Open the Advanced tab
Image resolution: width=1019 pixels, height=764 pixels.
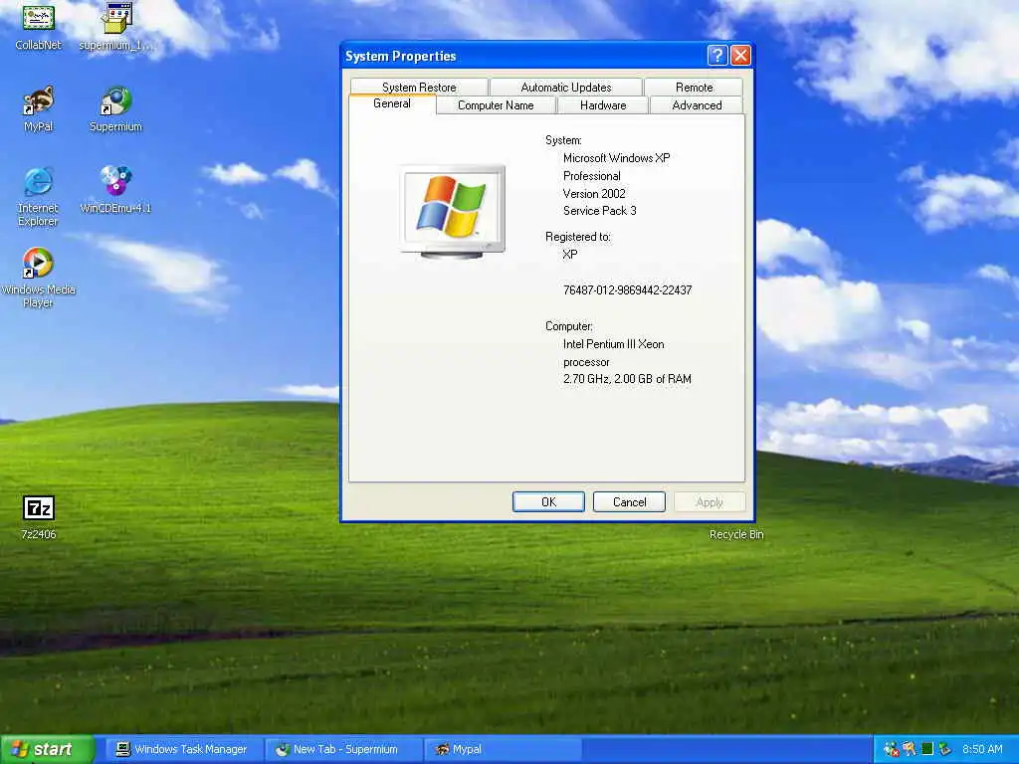click(x=697, y=105)
